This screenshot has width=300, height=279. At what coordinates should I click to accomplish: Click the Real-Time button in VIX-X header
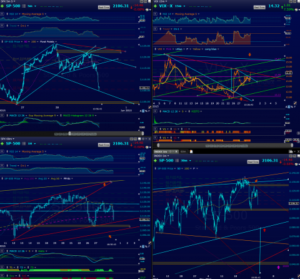coord(259,8)
